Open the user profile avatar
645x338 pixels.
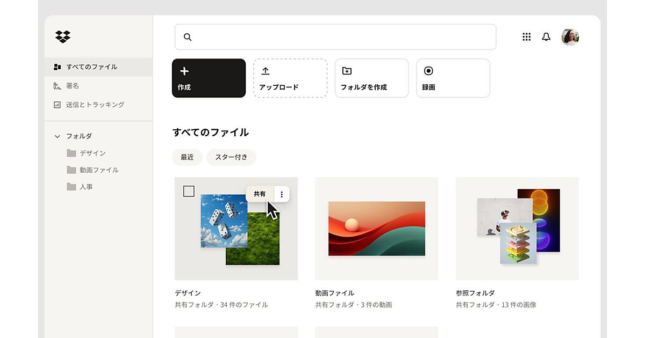coord(570,37)
